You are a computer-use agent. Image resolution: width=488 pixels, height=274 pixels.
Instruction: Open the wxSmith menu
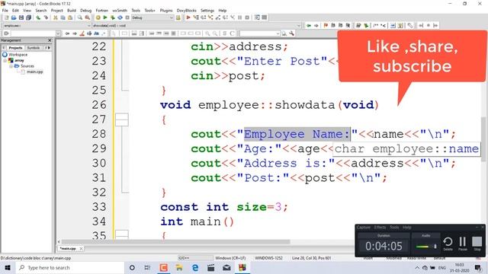click(x=120, y=11)
